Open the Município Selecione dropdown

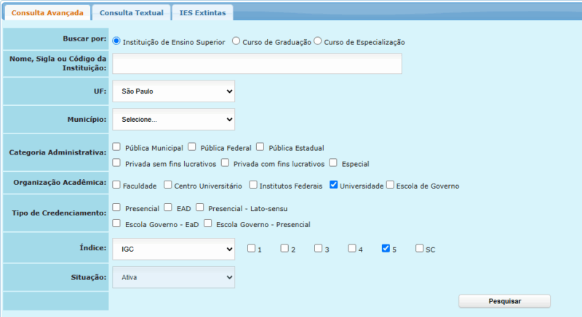point(174,119)
